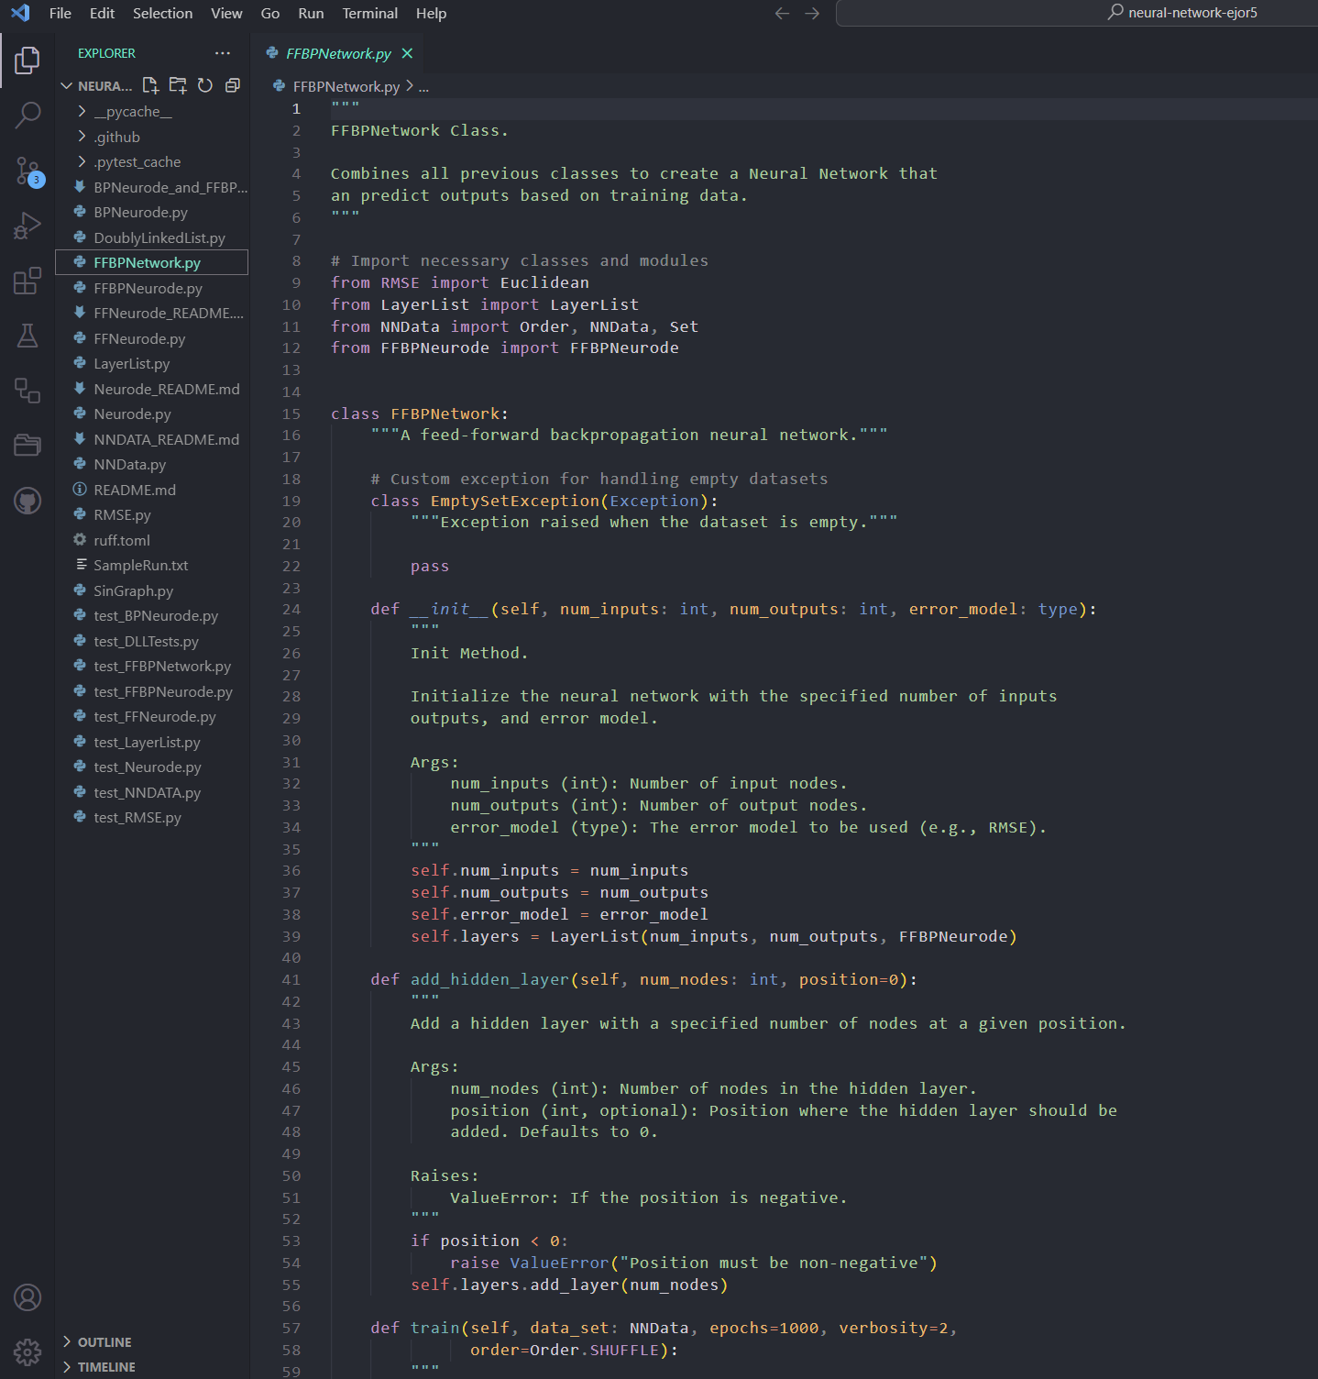Expand the TIMELINE section

click(x=152, y=1366)
